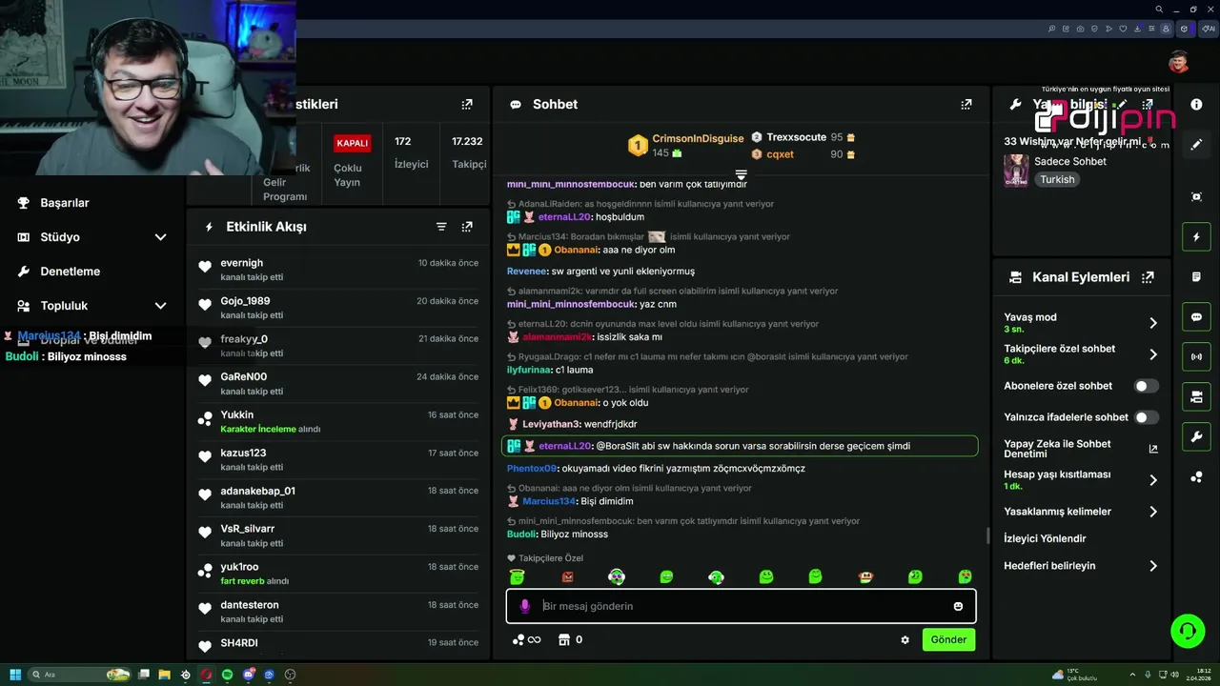
Task: Toggle the chat bubble sidebar icon
Action: tap(1197, 317)
